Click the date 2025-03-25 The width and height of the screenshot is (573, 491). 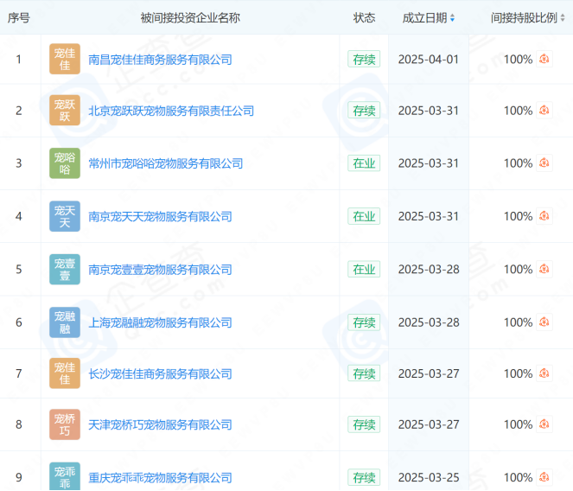click(429, 477)
